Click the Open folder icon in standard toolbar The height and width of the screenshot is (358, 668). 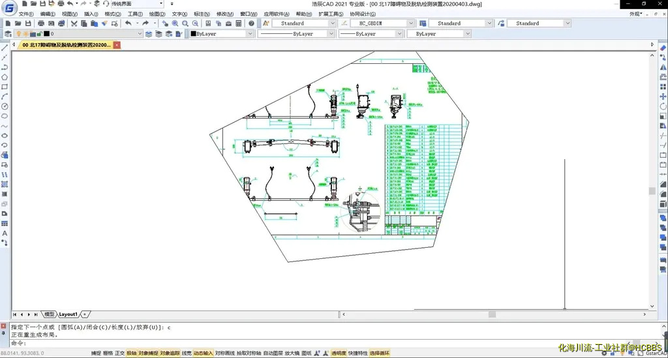[18, 23]
